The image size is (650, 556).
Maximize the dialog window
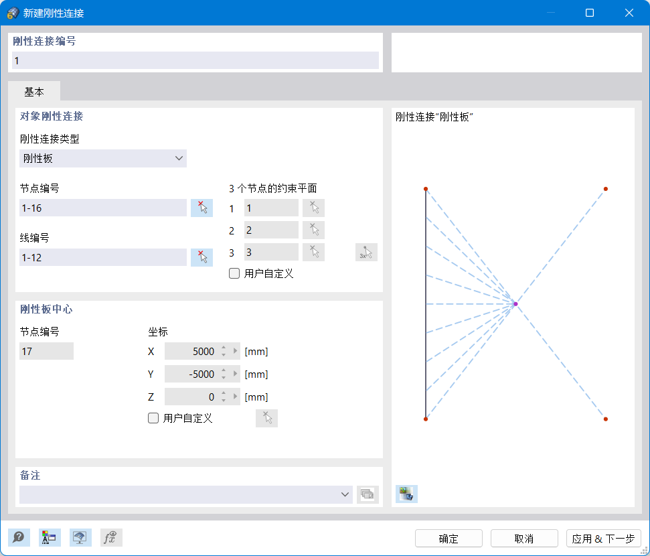coord(590,13)
